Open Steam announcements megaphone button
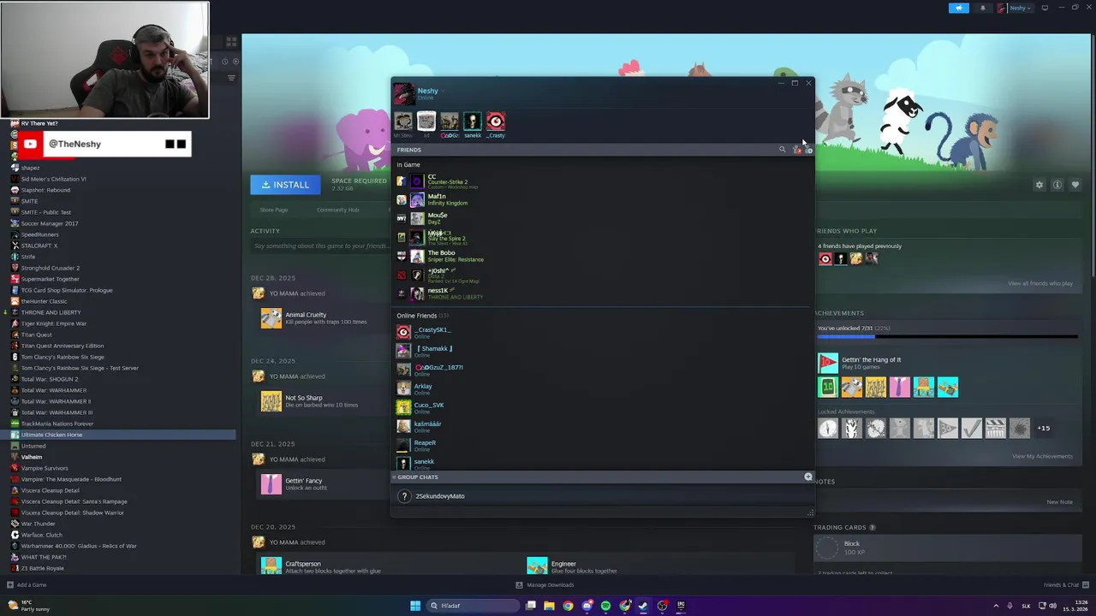 [x=959, y=8]
